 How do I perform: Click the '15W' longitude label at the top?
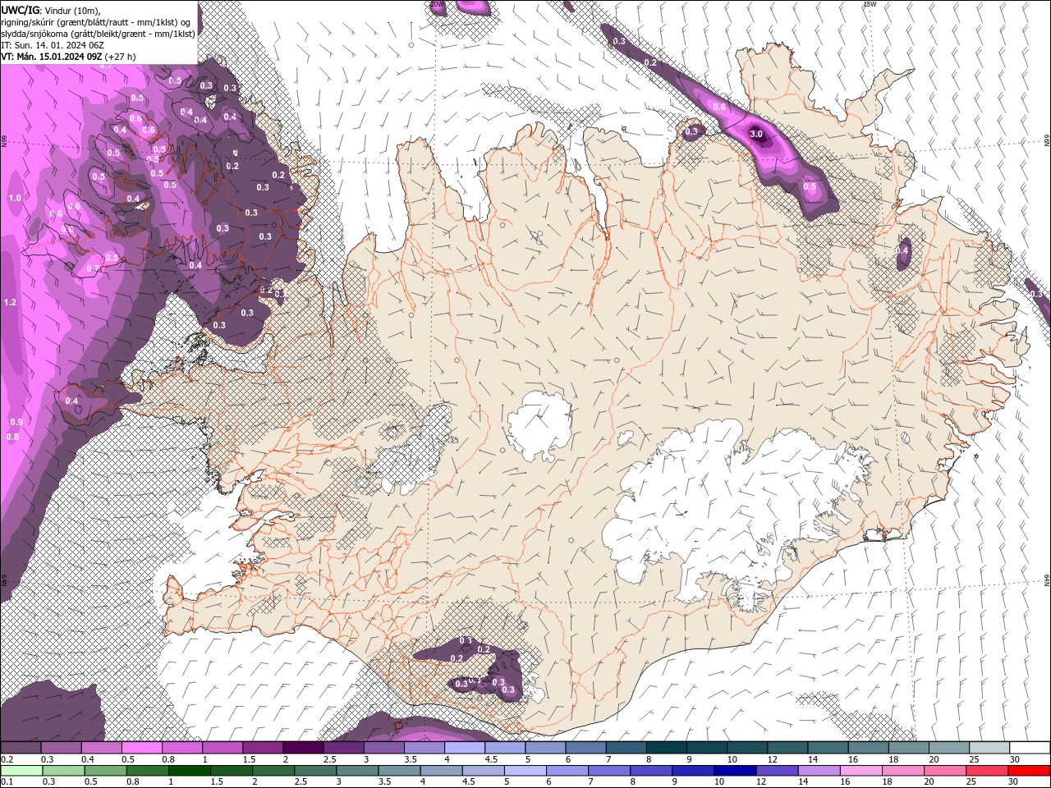pos(870,4)
